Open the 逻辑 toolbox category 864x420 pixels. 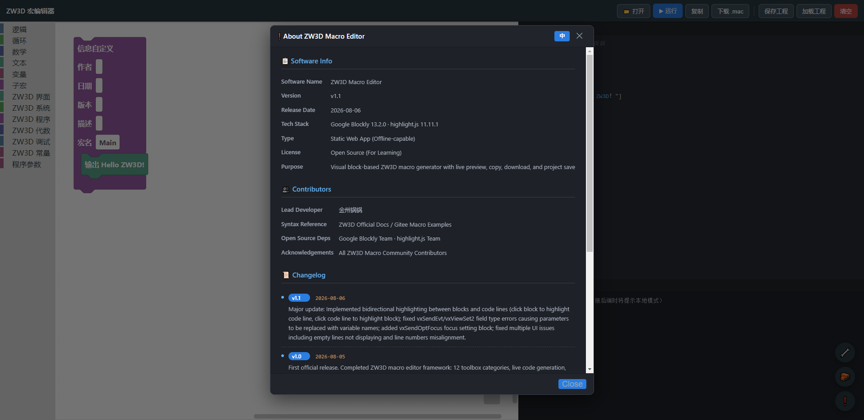click(x=19, y=29)
